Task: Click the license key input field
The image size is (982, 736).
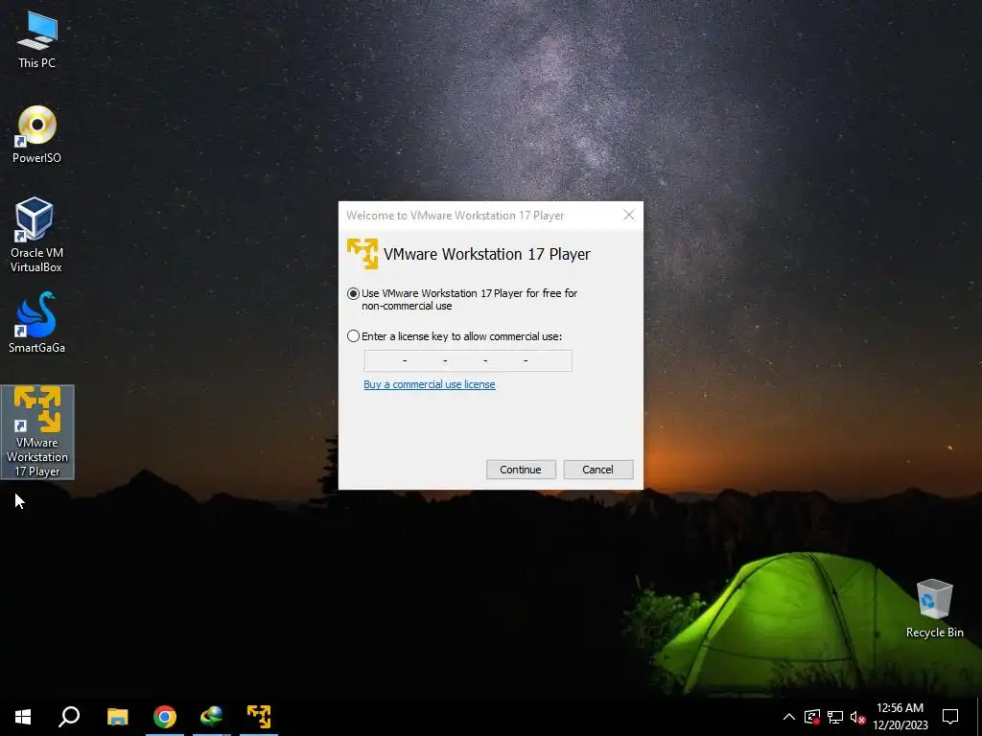Action: [468, 360]
